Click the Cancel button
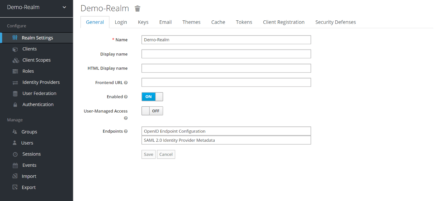This screenshot has height=201, width=440. (x=166, y=154)
